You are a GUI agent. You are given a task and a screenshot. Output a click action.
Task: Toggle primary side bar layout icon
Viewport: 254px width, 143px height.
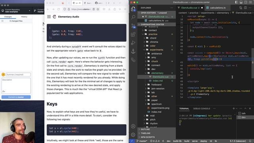click(x=237, y=2)
